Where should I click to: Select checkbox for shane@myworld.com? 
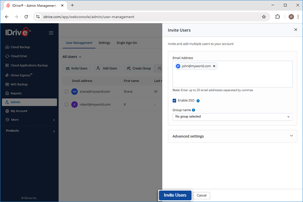click(66, 92)
